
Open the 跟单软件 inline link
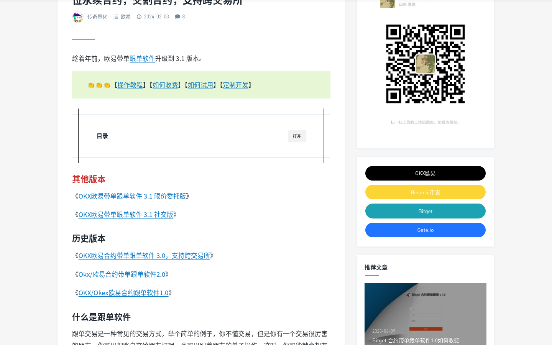point(142,59)
